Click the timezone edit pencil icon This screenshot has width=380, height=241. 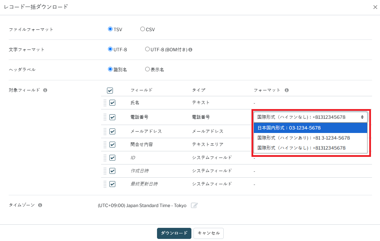(195, 205)
